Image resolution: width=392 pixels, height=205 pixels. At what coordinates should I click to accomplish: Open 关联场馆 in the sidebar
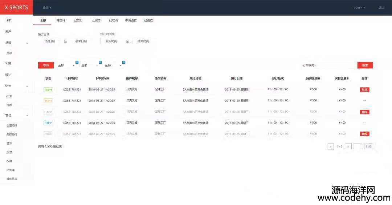(x=12, y=134)
